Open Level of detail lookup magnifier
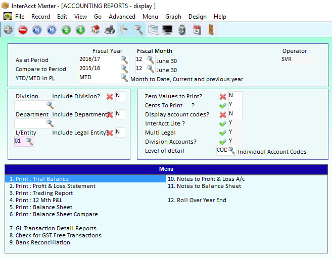Viewport: 332px width, 258px height. 231,151
